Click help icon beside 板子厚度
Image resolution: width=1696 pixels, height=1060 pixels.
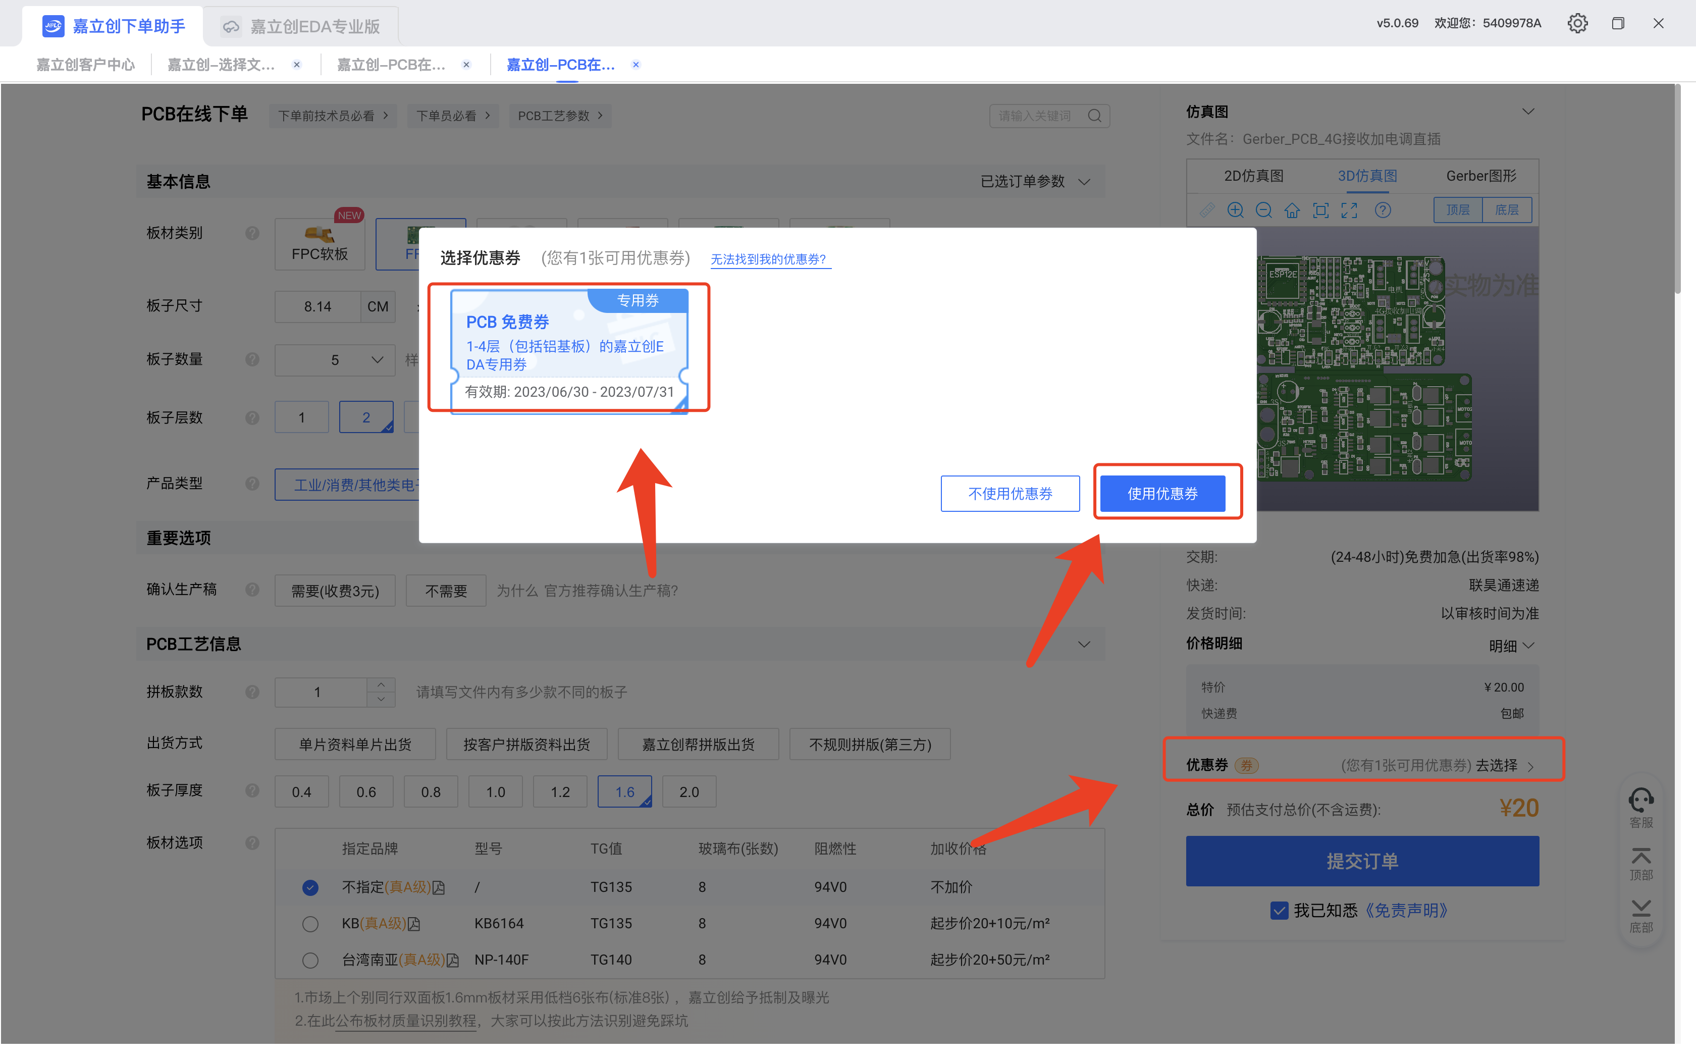click(x=252, y=790)
